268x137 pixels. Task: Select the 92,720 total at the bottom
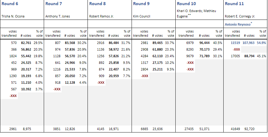tap(248, 129)
